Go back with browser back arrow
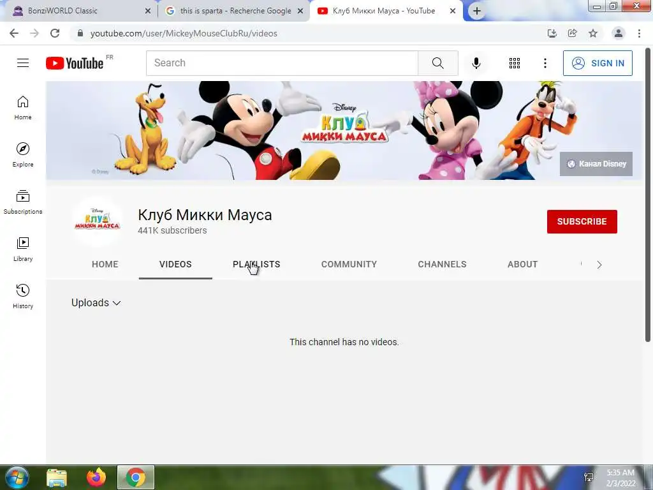653x490 pixels. [x=14, y=33]
